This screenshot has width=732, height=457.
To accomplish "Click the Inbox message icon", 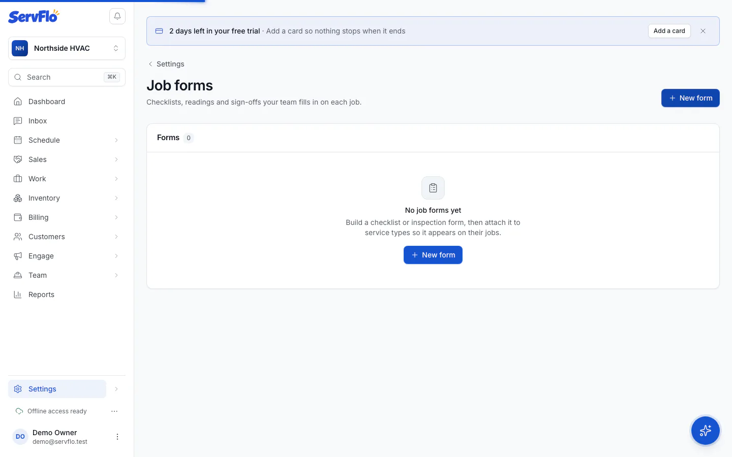I will point(18,121).
